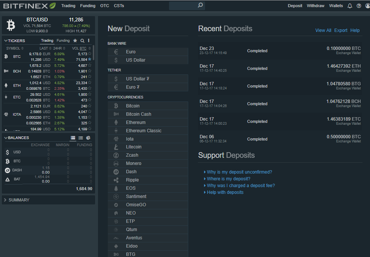Click the Monero icon in deposit list
370x257 pixels.
pyautogui.click(x=116, y=163)
